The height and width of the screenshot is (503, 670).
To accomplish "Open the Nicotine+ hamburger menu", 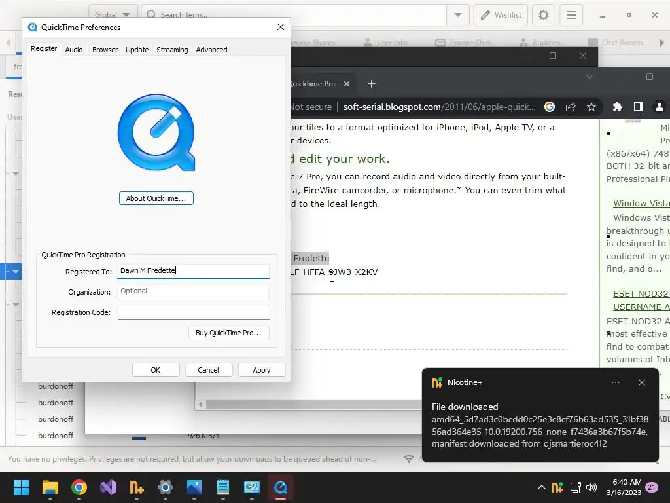I will [571, 15].
